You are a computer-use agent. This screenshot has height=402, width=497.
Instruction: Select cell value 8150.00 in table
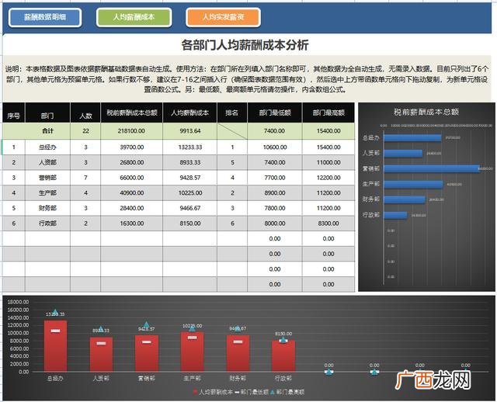pyautogui.click(x=189, y=224)
